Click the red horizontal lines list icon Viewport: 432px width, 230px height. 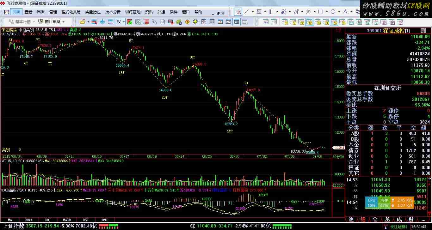146,22
